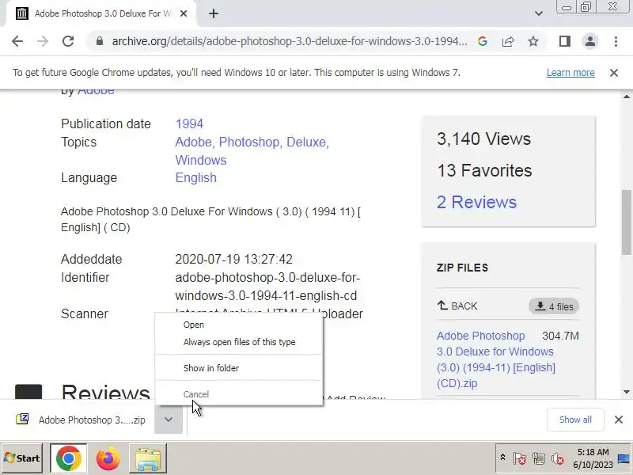Select the Adobe Photoshop 3.0 Deluxe tab
The image size is (633, 475).
[x=101, y=13]
